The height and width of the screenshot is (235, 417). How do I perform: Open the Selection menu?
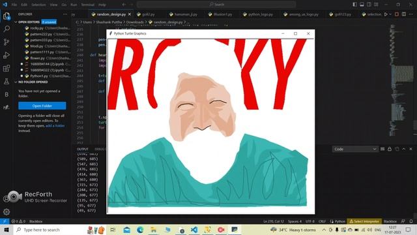38,5
